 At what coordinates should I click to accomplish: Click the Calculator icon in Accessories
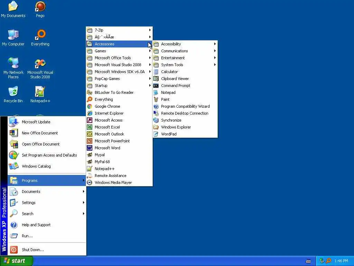click(x=156, y=72)
